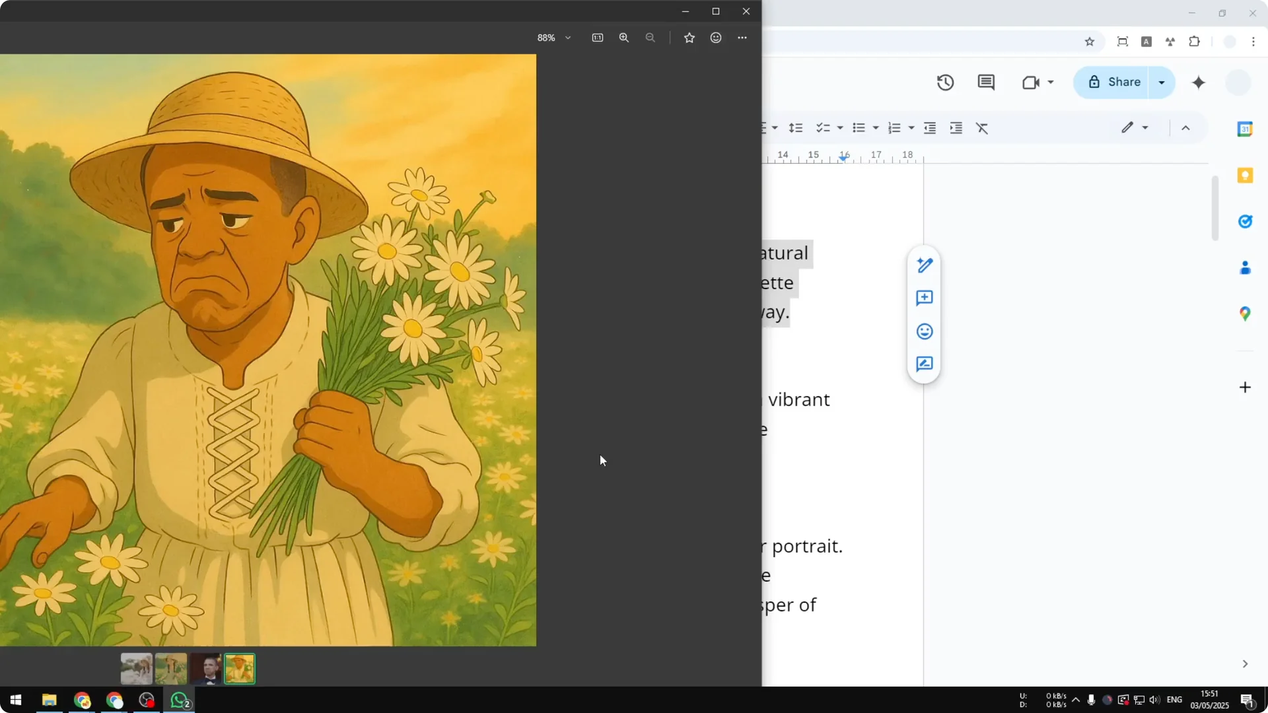Bookmark the current page in Chrome

coord(1090,42)
